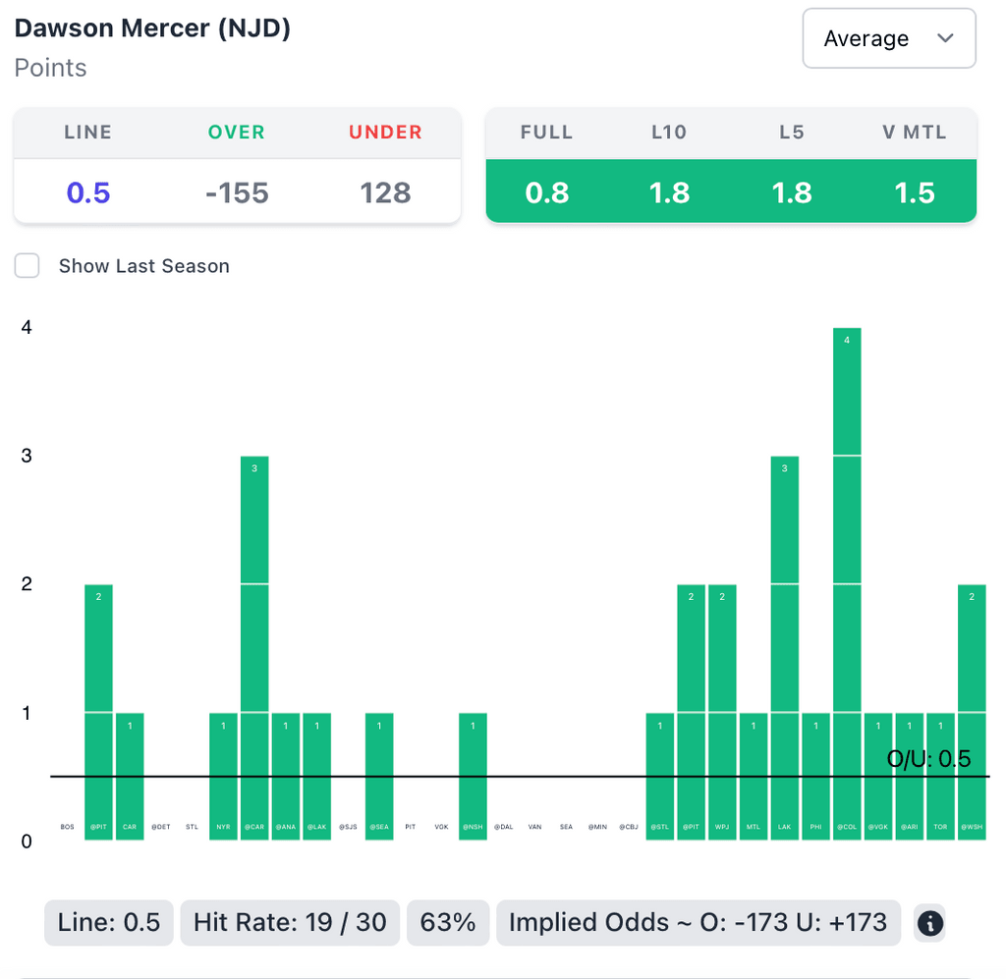1006x979 pixels.
Task: Click the 3-point bar for LAK game
Action: tap(784, 648)
